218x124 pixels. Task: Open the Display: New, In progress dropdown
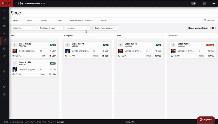click(x=105, y=28)
